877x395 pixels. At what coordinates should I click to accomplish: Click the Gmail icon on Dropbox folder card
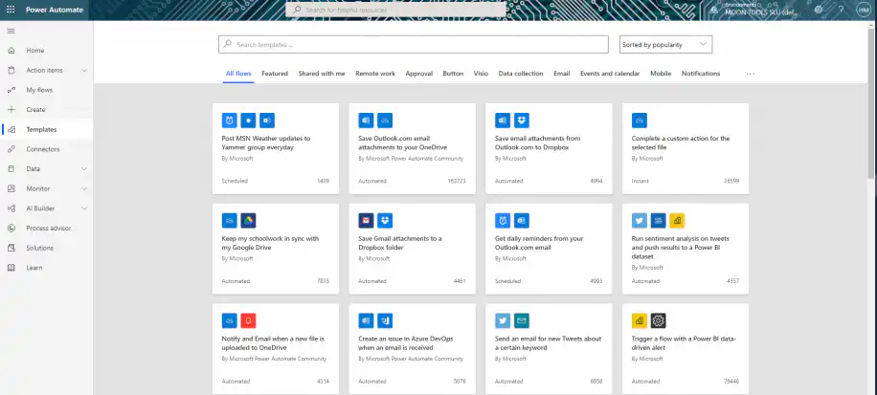[366, 221]
